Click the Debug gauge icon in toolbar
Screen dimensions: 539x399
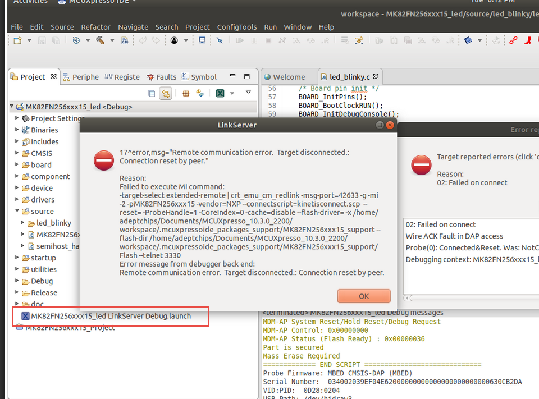tap(76, 40)
